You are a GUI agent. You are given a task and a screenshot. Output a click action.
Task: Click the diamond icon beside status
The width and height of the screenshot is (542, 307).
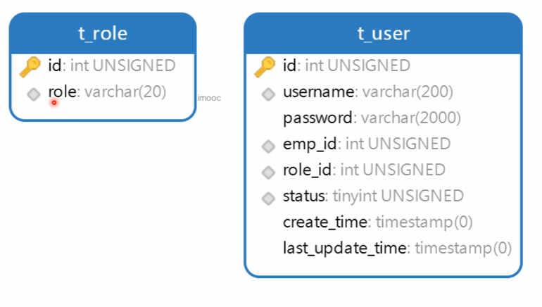click(x=267, y=199)
